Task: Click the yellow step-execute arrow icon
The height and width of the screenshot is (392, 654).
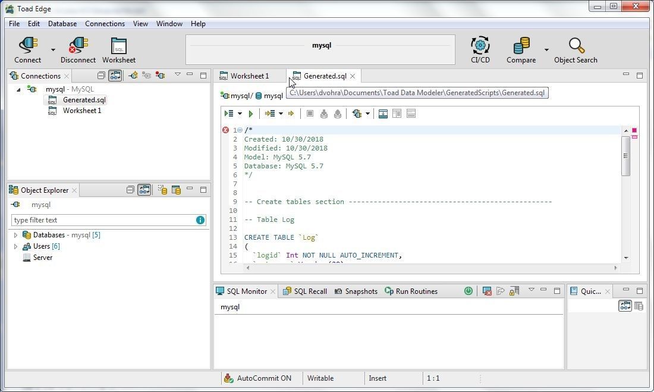Action: (291, 114)
